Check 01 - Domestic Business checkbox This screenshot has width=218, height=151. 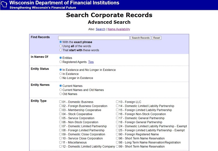point(60,102)
